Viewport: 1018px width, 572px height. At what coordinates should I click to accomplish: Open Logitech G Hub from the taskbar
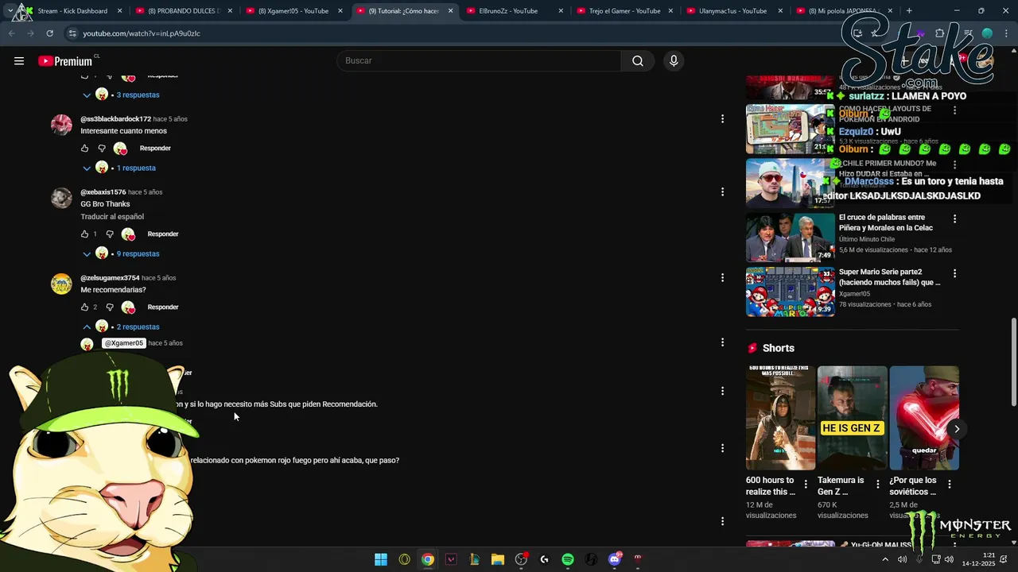[x=544, y=559]
